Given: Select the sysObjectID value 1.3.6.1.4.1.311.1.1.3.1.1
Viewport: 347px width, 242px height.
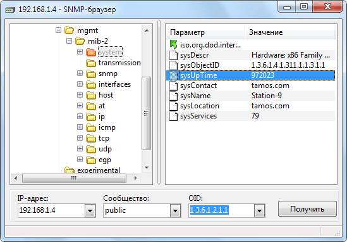Looking at the screenshot, I should (x=288, y=65).
